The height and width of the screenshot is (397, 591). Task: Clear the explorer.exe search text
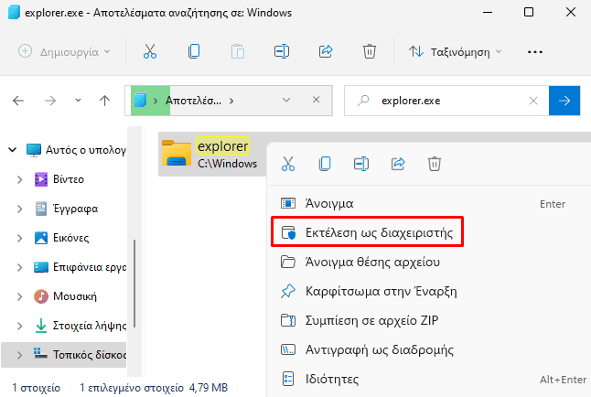(533, 101)
